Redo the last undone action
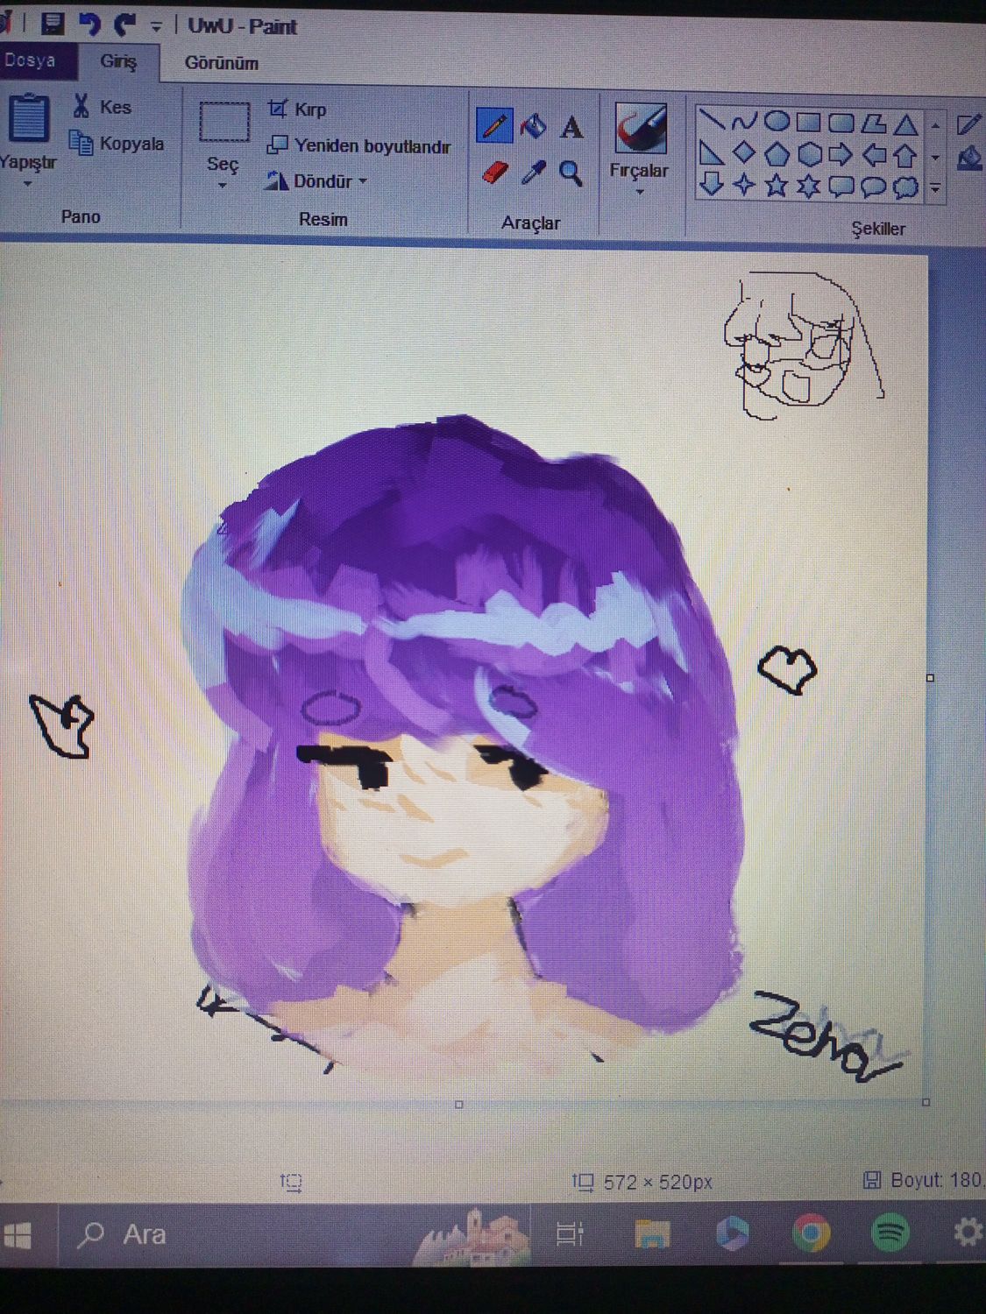This screenshot has height=1314, width=986. (x=124, y=25)
